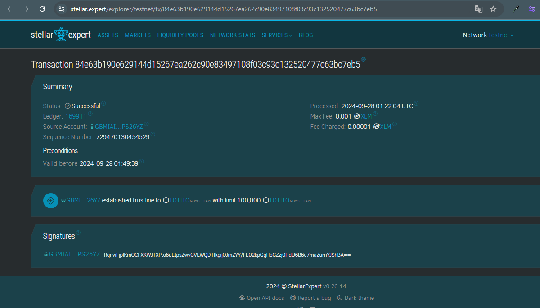Open the ASSETS page
This screenshot has width=540, height=308.
108,35
